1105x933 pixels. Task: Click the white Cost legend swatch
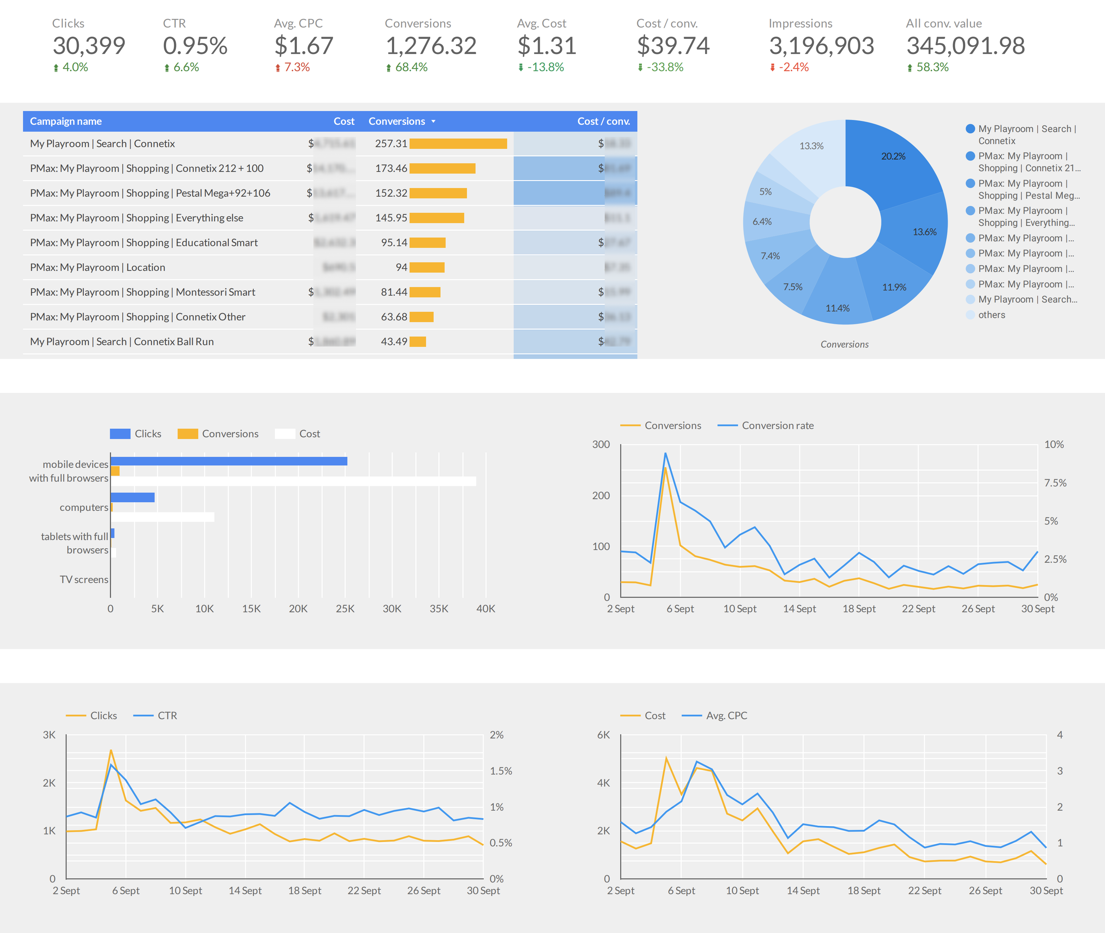tap(285, 434)
